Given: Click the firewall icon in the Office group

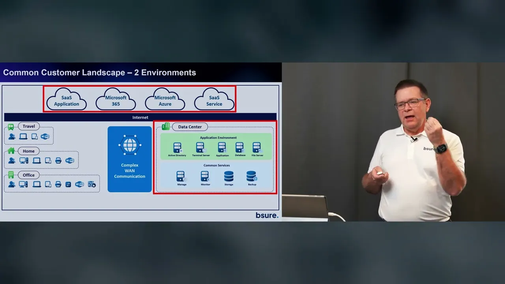Looking at the screenshot, I should 92,184.
